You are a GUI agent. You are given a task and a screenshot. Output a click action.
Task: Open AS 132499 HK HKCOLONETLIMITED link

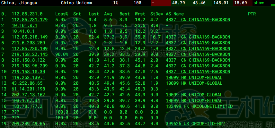pos(199,107)
